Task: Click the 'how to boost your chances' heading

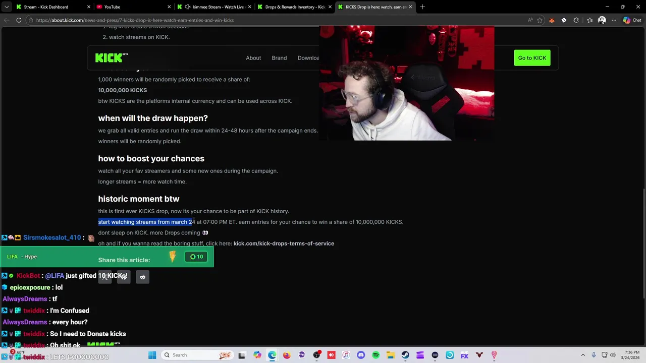Action: pyautogui.click(x=151, y=158)
